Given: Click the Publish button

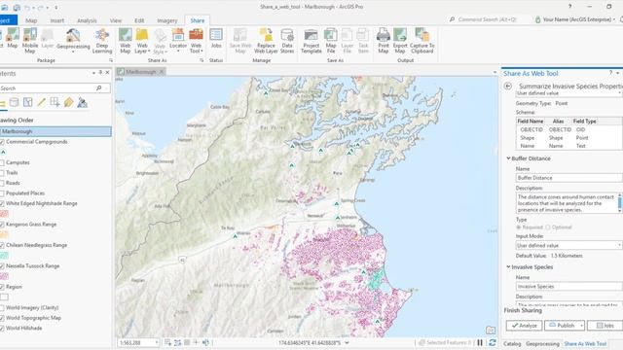Looking at the screenshot, I should pyautogui.click(x=562, y=326).
